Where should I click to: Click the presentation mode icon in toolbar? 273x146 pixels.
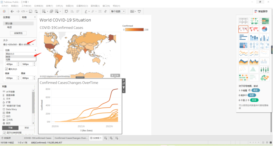(x=139, y=12)
